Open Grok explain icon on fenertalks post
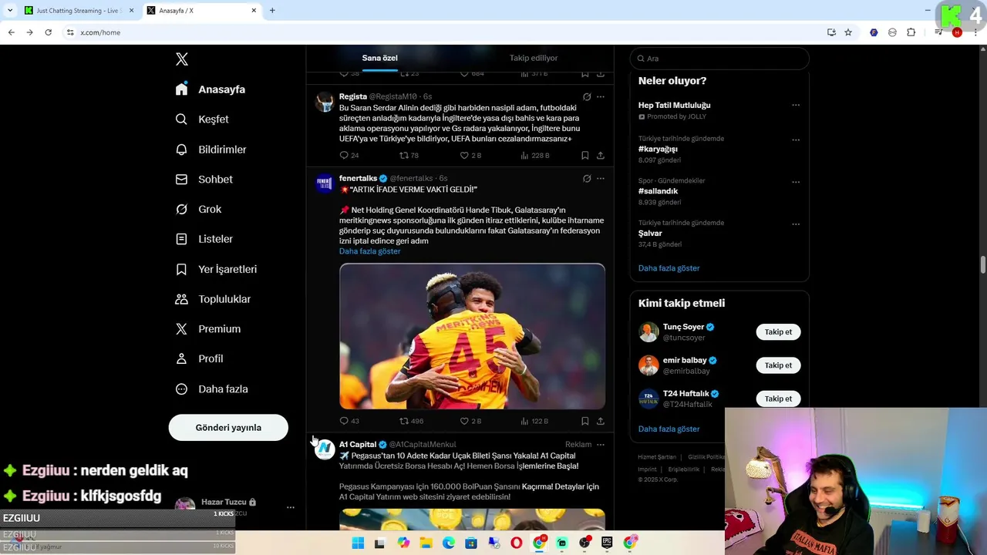The width and height of the screenshot is (987, 555). tap(587, 179)
